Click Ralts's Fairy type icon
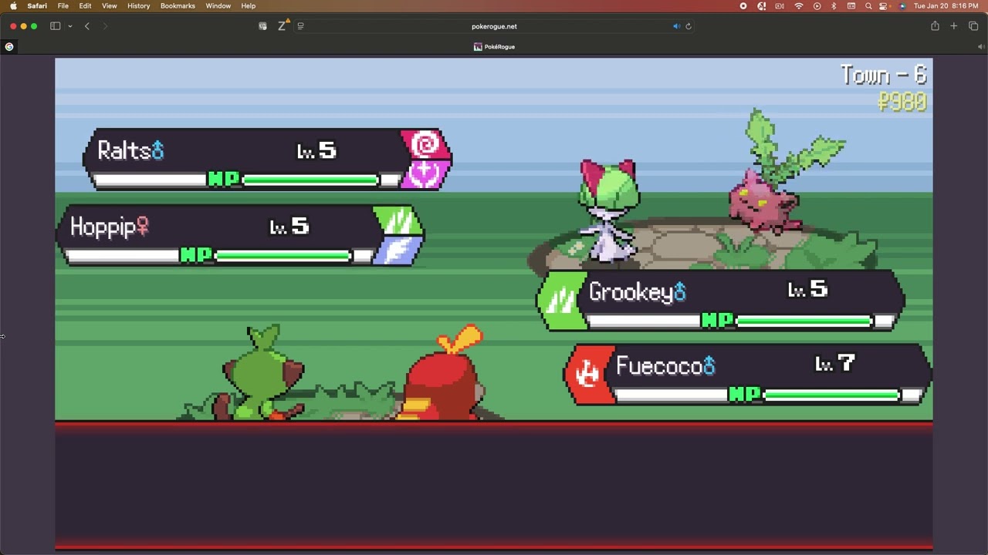 click(x=424, y=174)
